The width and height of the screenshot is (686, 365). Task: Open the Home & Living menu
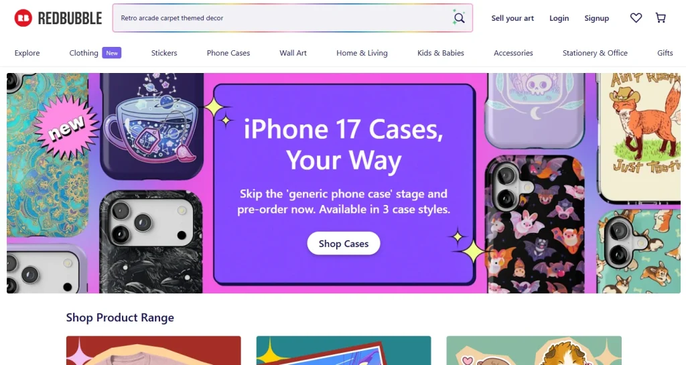coord(362,53)
